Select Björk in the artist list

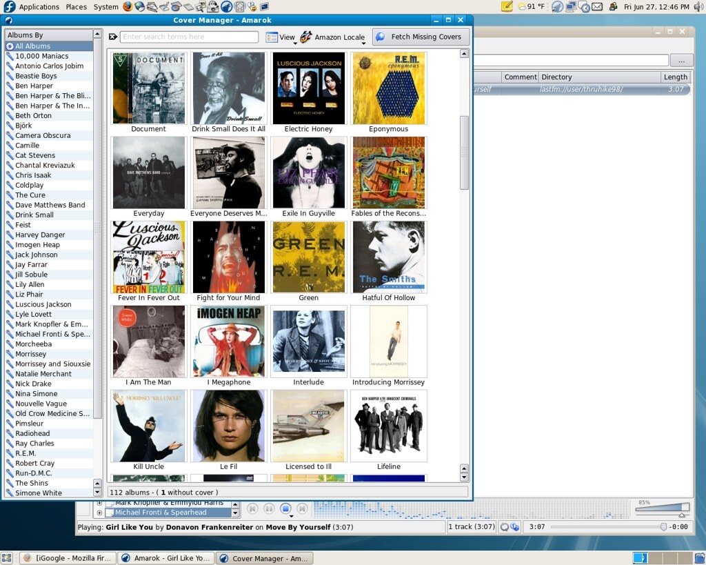[x=49, y=126]
